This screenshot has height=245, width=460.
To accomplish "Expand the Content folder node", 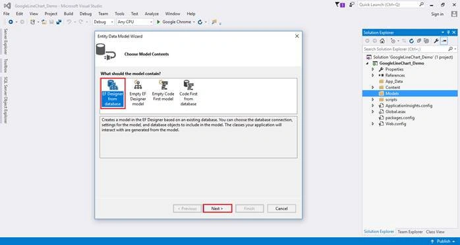I will point(373,88).
